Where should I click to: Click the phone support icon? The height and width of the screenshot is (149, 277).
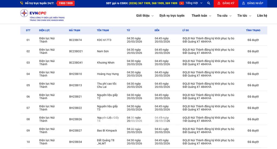pyautogui.click(x=22, y=3)
